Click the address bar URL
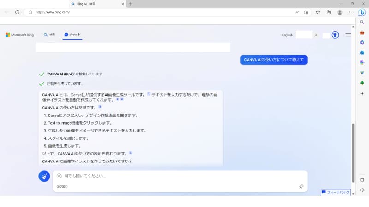 [x=53, y=12]
